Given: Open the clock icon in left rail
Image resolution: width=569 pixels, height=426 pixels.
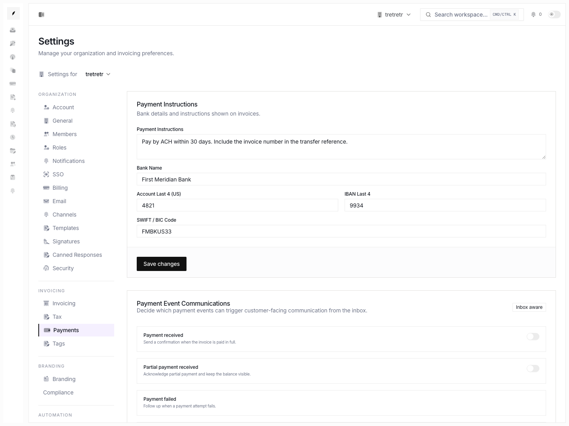Looking at the screenshot, I should click(13, 137).
